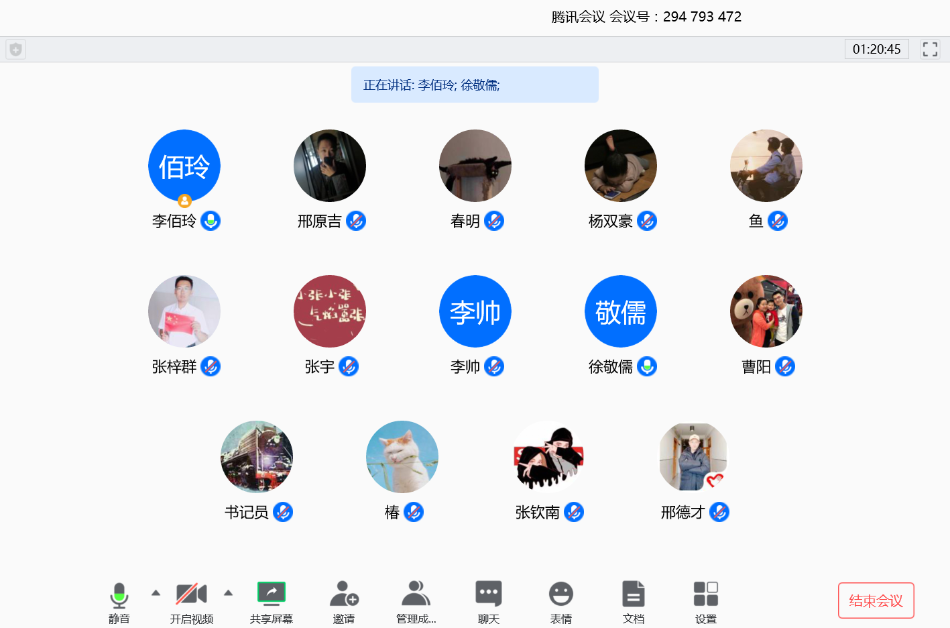
Task: Toggle 李佰玲's microphone icon
Action: coord(211,221)
